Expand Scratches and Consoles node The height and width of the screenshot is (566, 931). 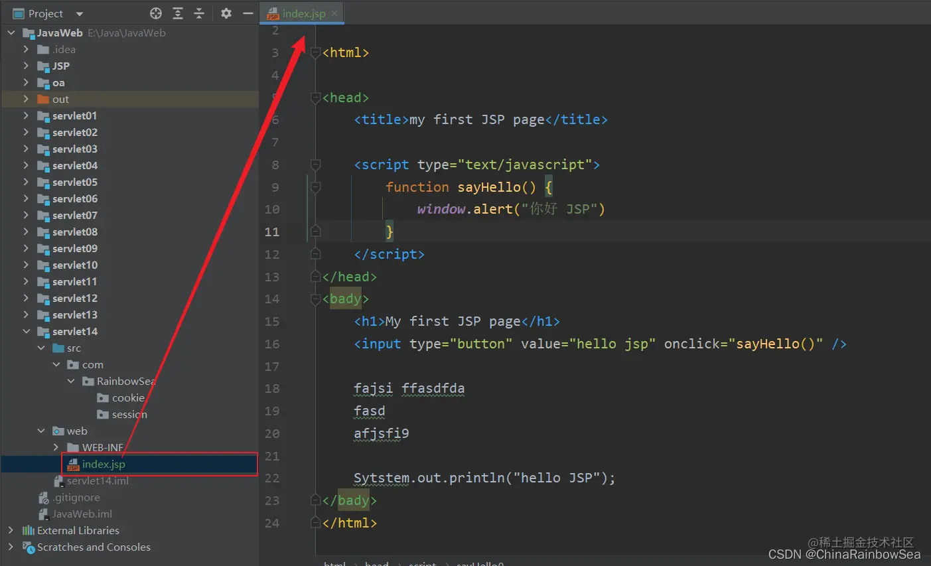click(11, 547)
